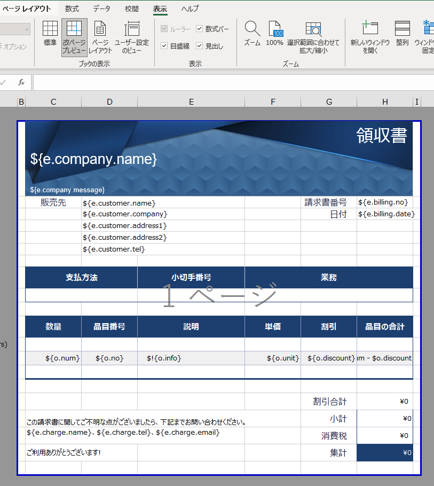
Task: Open the Review (校閲) tab
Action: coord(131,9)
